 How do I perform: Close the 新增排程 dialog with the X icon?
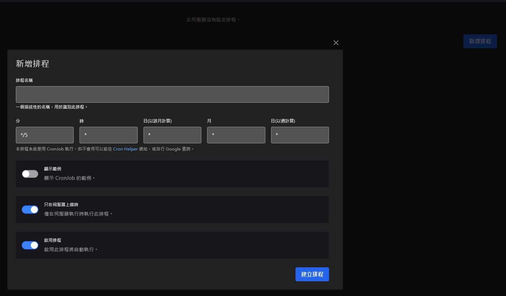point(336,43)
